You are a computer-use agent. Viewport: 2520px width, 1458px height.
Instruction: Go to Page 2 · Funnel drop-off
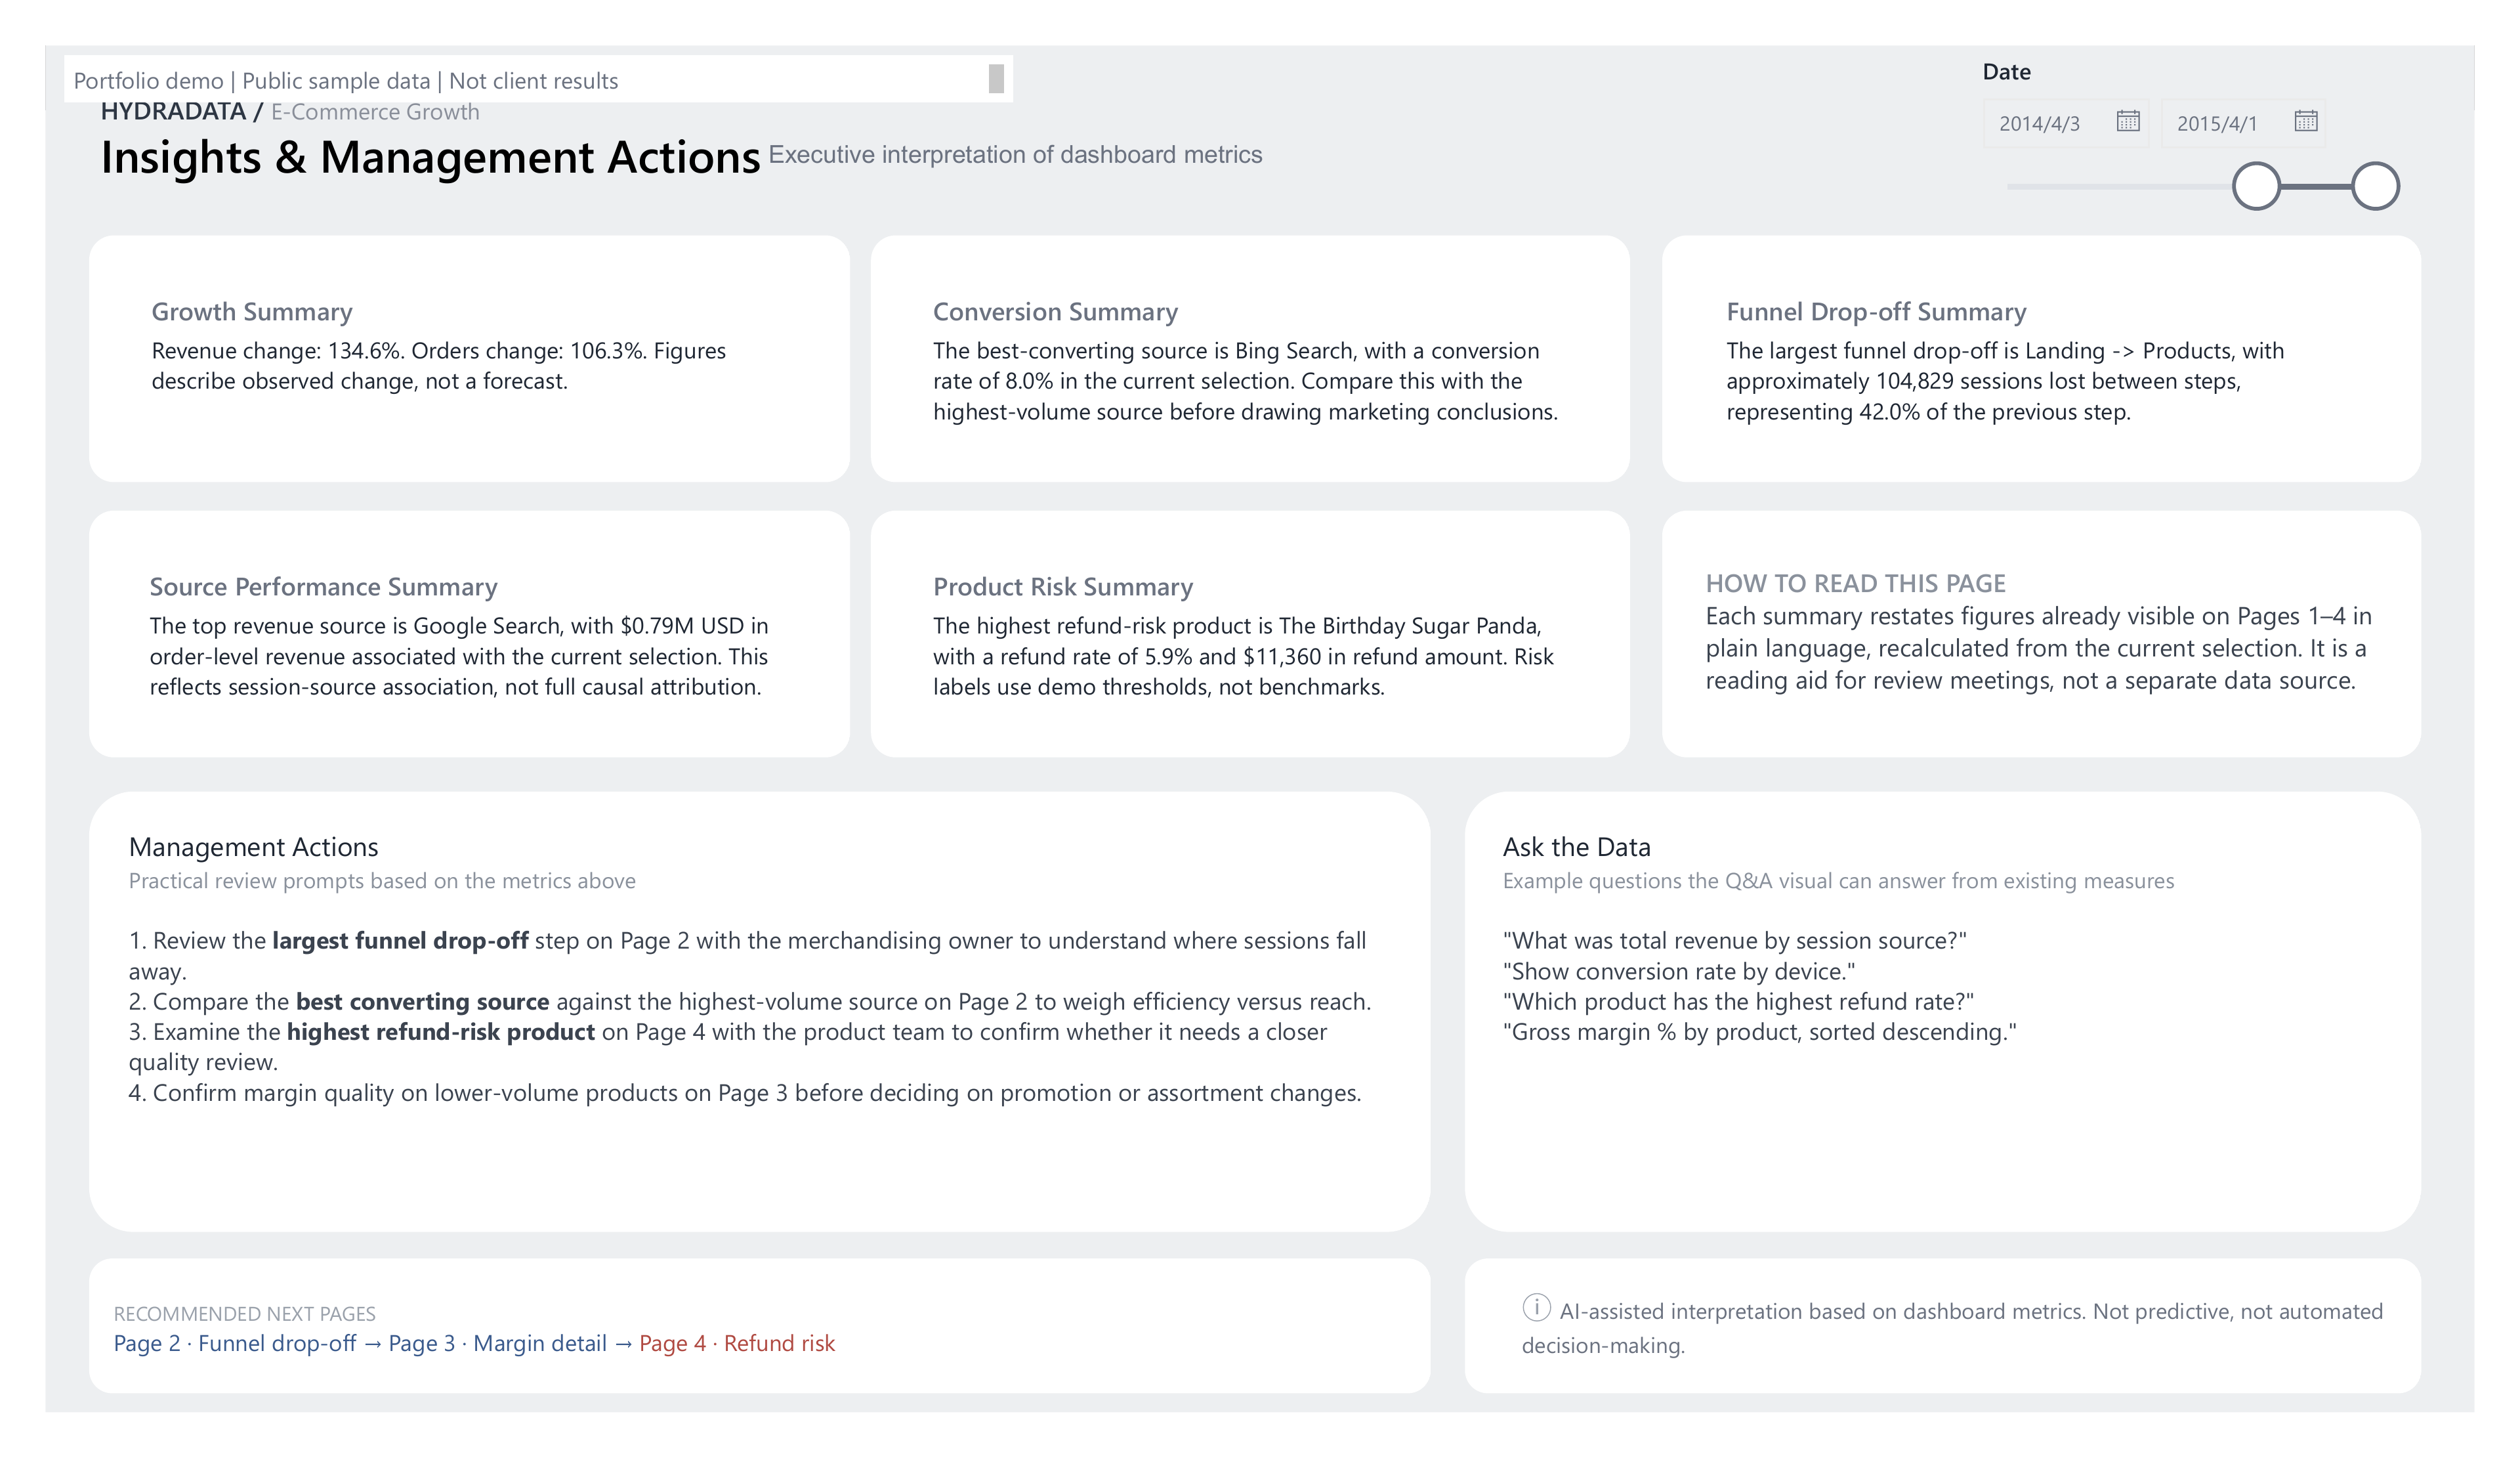coord(235,1343)
